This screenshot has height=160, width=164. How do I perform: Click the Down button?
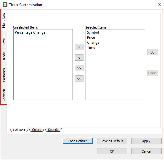click(152, 73)
